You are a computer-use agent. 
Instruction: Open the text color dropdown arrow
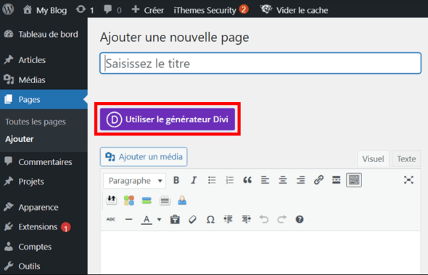tap(159, 219)
